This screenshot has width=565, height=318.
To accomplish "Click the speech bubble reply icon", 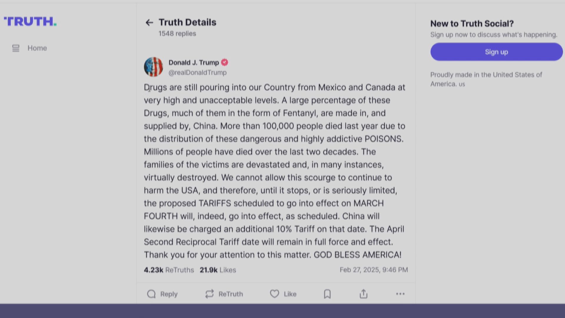I will (151, 294).
